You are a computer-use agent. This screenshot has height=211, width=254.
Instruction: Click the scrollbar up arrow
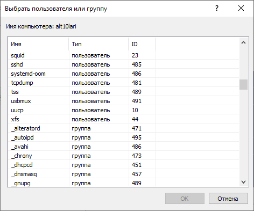[x=243, y=42]
